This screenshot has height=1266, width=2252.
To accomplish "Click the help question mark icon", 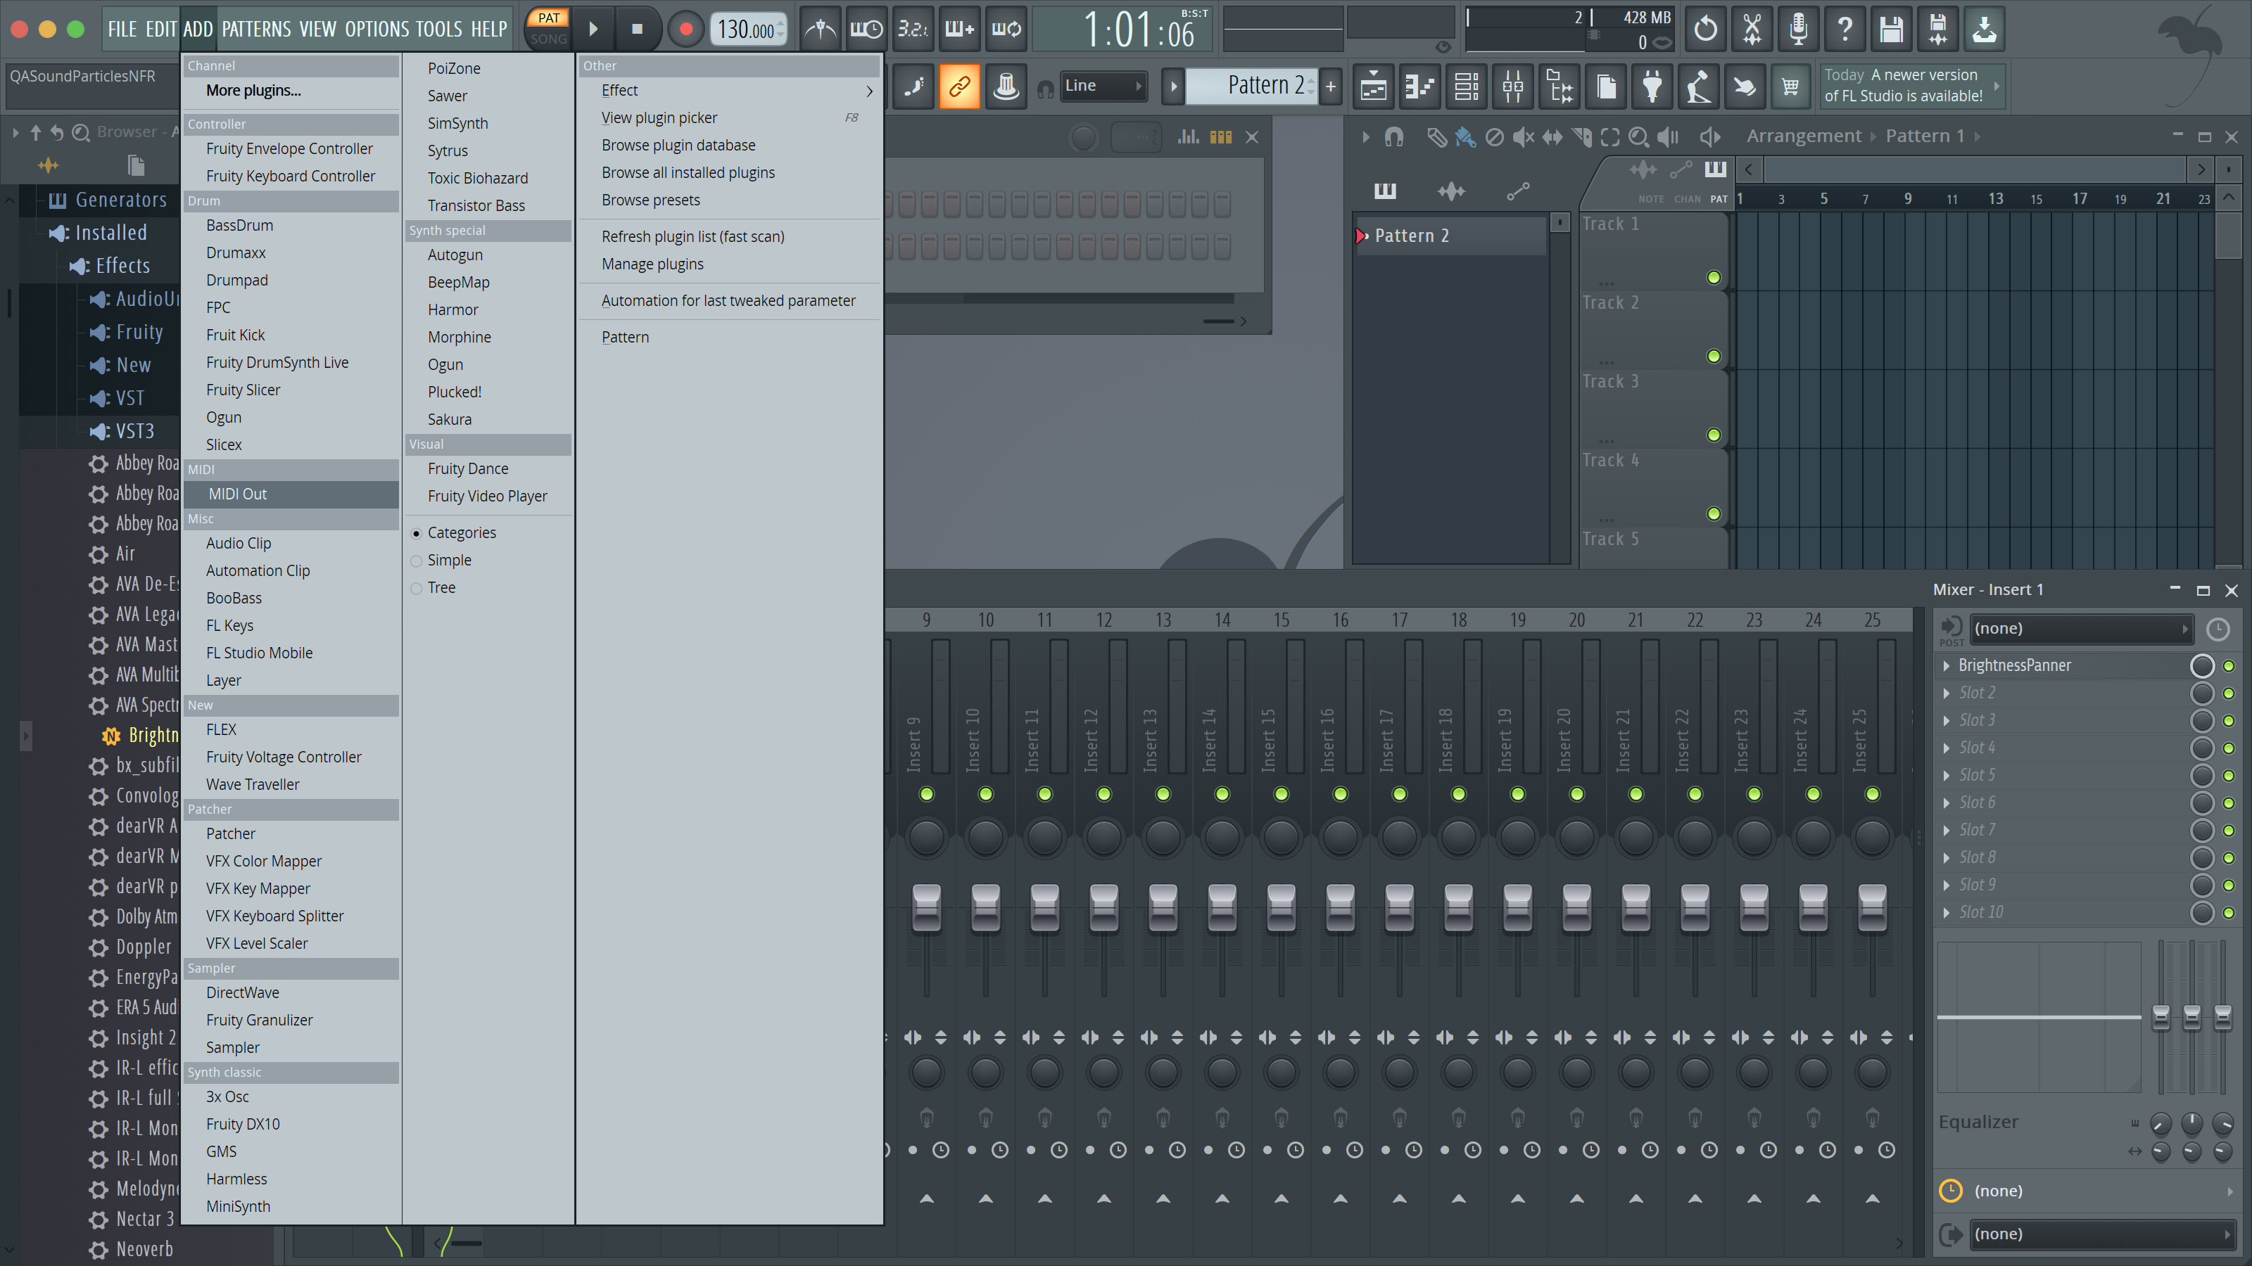I will click(x=1845, y=30).
